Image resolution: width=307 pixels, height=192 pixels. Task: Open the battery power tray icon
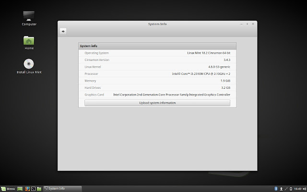[291, 189]
